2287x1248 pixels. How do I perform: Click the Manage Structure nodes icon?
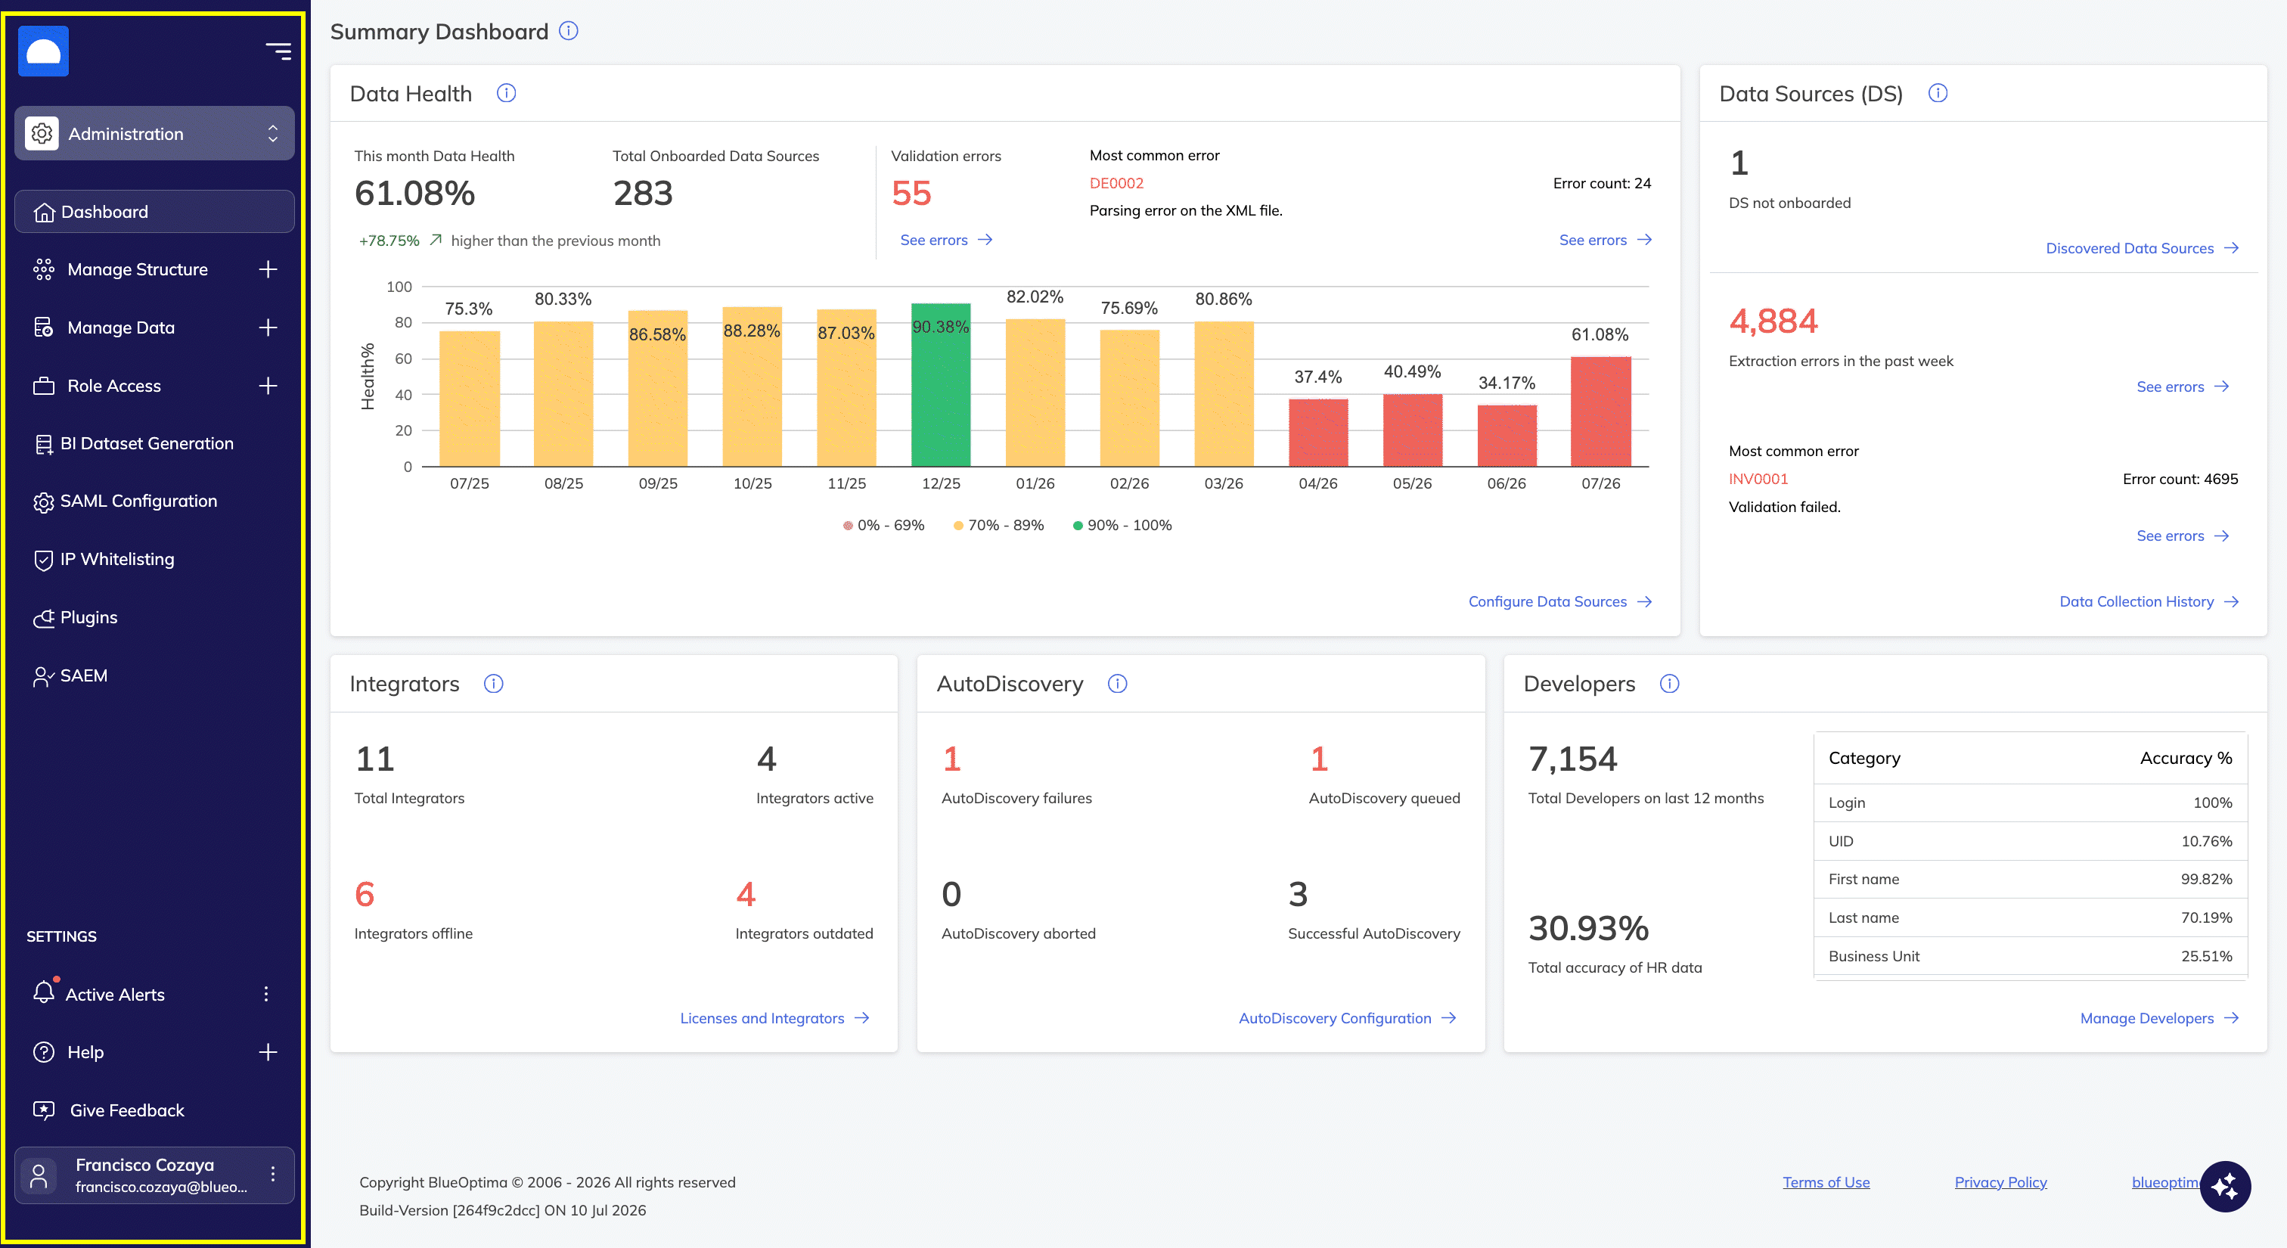(x=44, y=269)
